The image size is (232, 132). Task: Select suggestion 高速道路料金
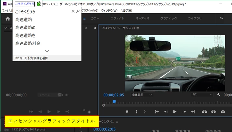(x=28, y=43)
